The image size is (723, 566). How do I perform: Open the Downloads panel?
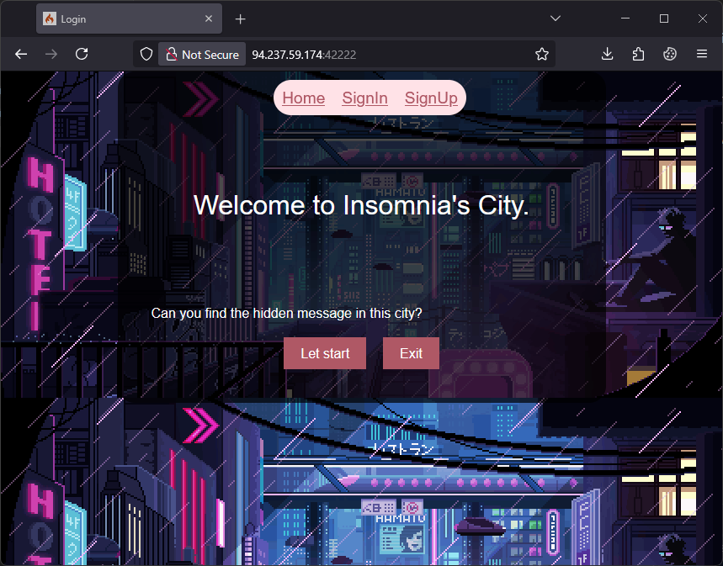[x=608, y=54]
